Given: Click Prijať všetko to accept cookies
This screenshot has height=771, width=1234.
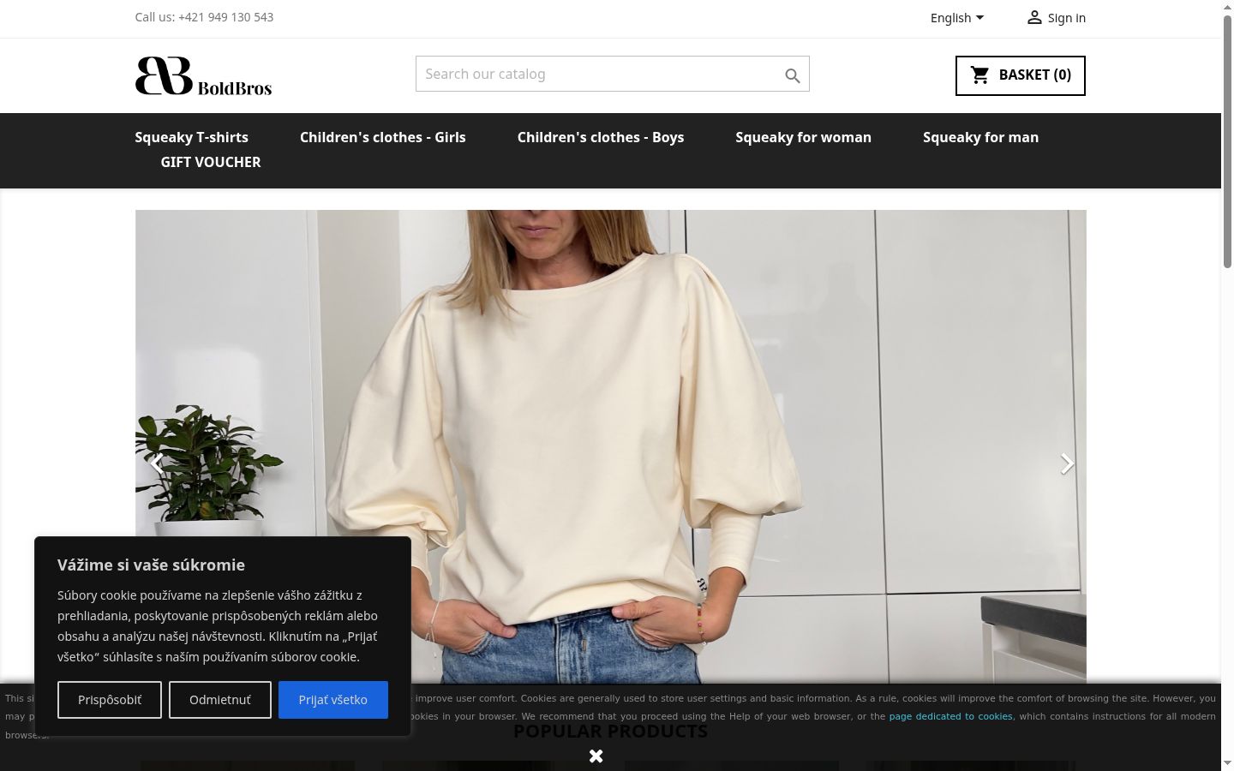Looking at the screenshot, I should pyautogui.click(x=333, y=700).
